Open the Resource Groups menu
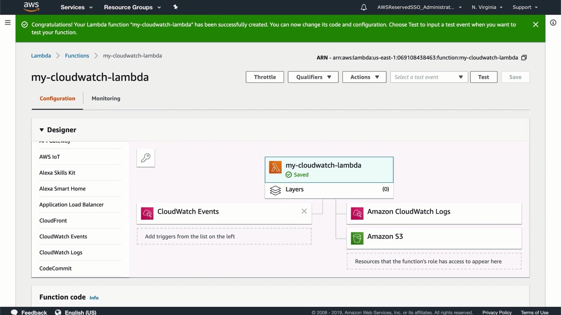Screen dimensions: 561x315 coord(132,7)
